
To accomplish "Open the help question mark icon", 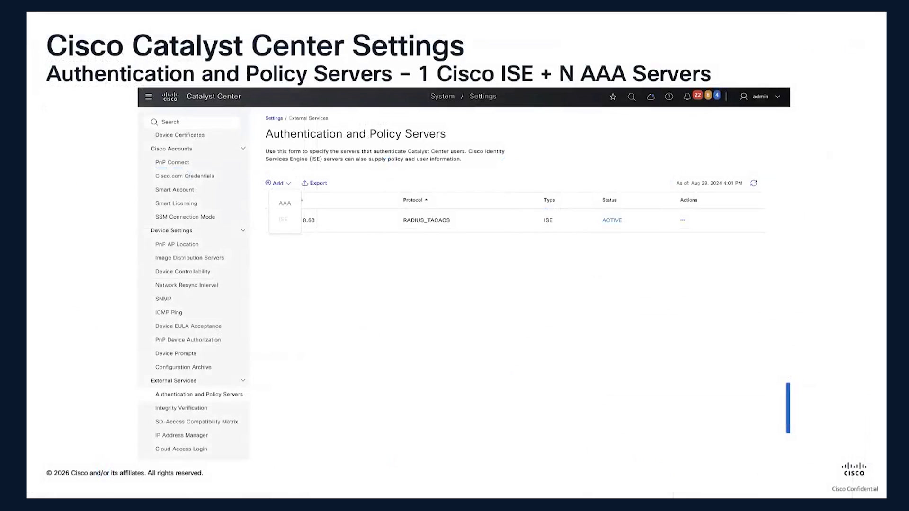I will (669, 97).
